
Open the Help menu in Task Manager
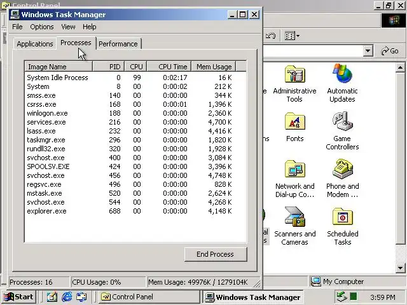[x=90, y=27]
